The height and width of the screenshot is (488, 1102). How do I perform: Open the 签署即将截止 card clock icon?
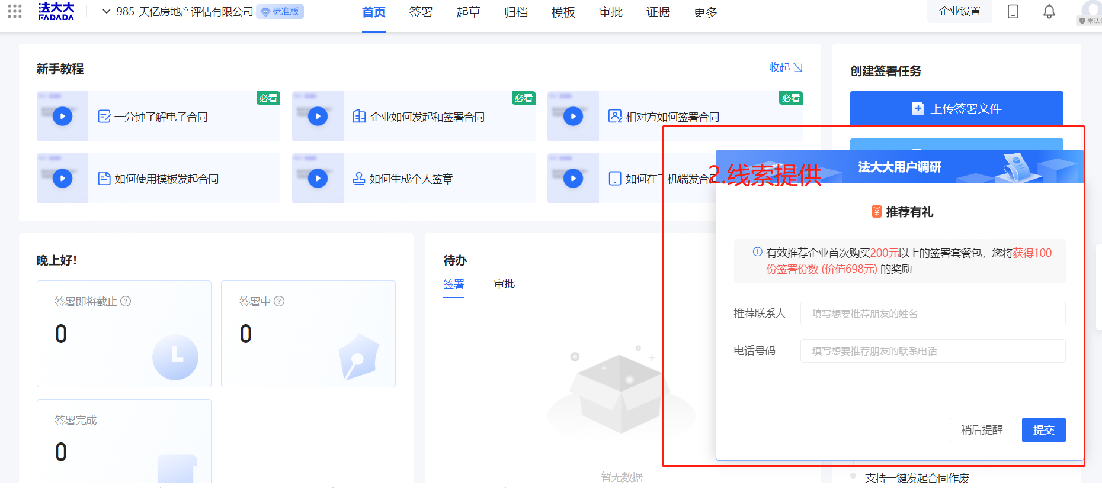[x=175, y=357]
